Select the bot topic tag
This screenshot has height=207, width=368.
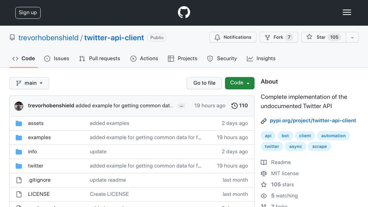pos(285,136)
